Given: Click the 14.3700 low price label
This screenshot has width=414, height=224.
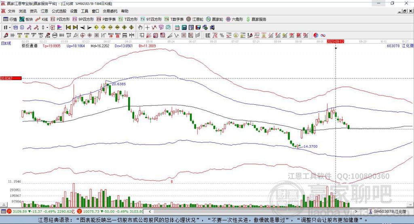Looking at the screenshot, I should pyautogui.click(x=310, y=146).
